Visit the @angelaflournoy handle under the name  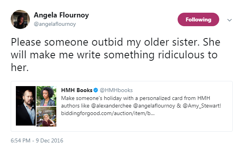coord(55,24)
